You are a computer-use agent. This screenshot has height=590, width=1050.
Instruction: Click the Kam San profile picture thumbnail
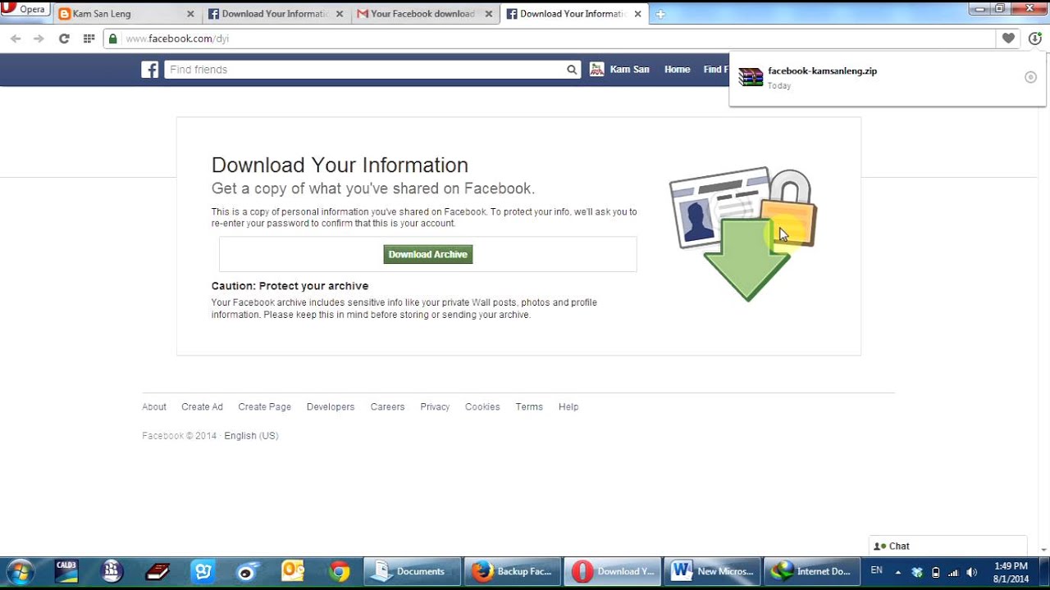tap(597, 70)
